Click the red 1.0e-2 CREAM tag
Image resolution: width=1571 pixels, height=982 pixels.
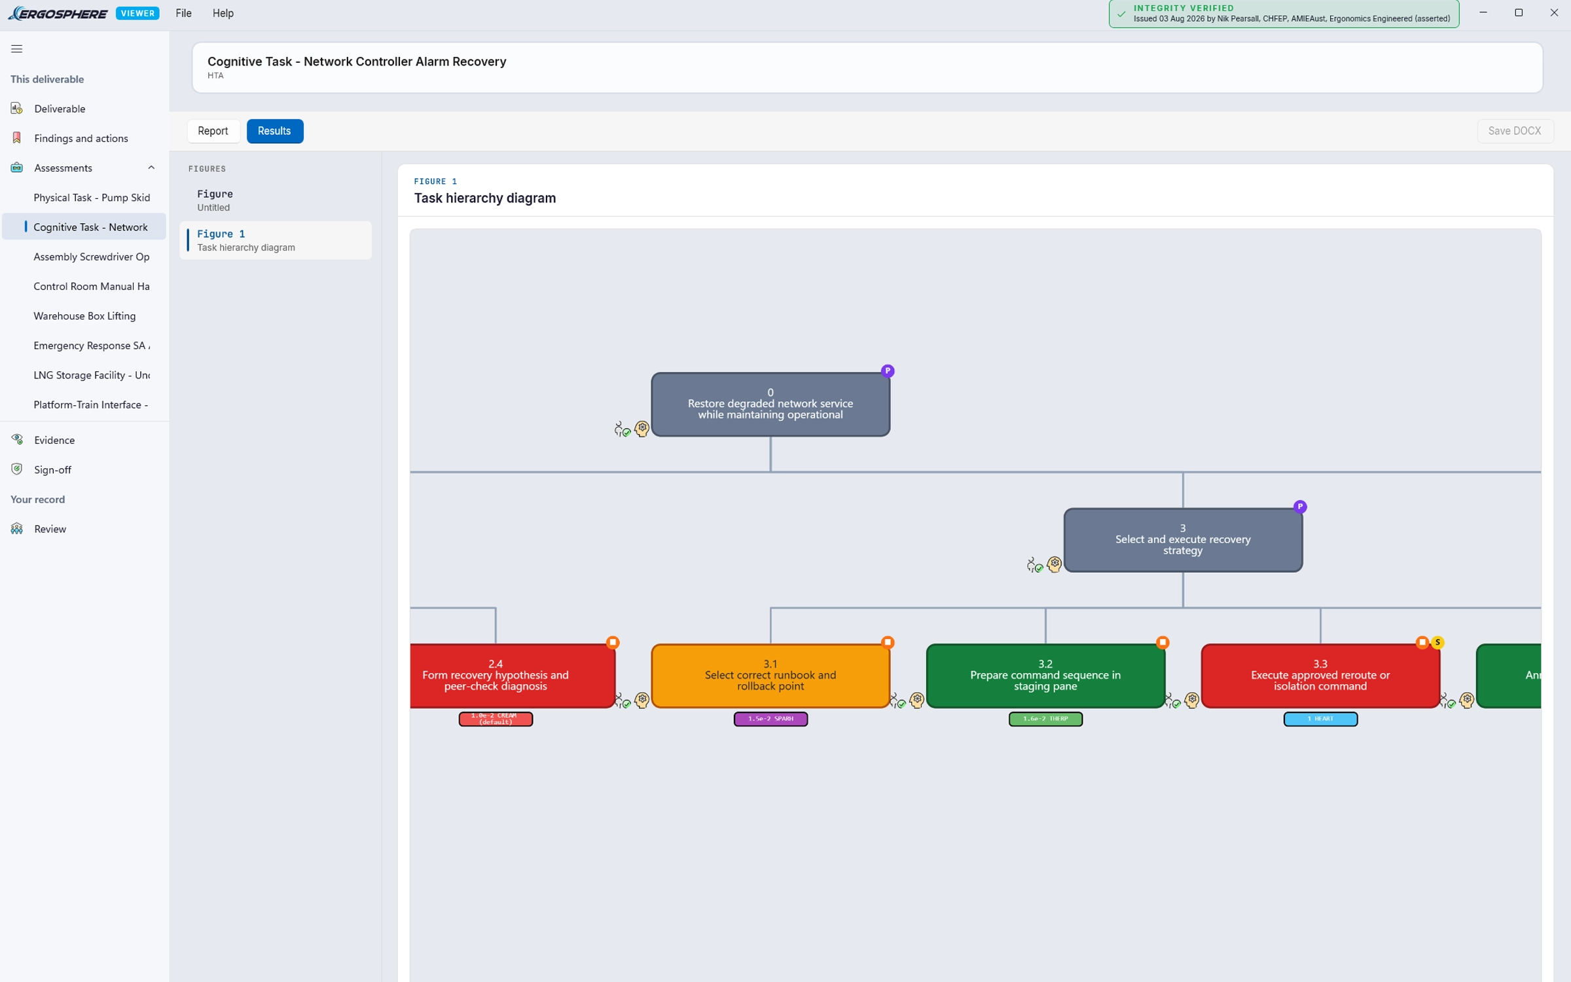click(496, 719)
